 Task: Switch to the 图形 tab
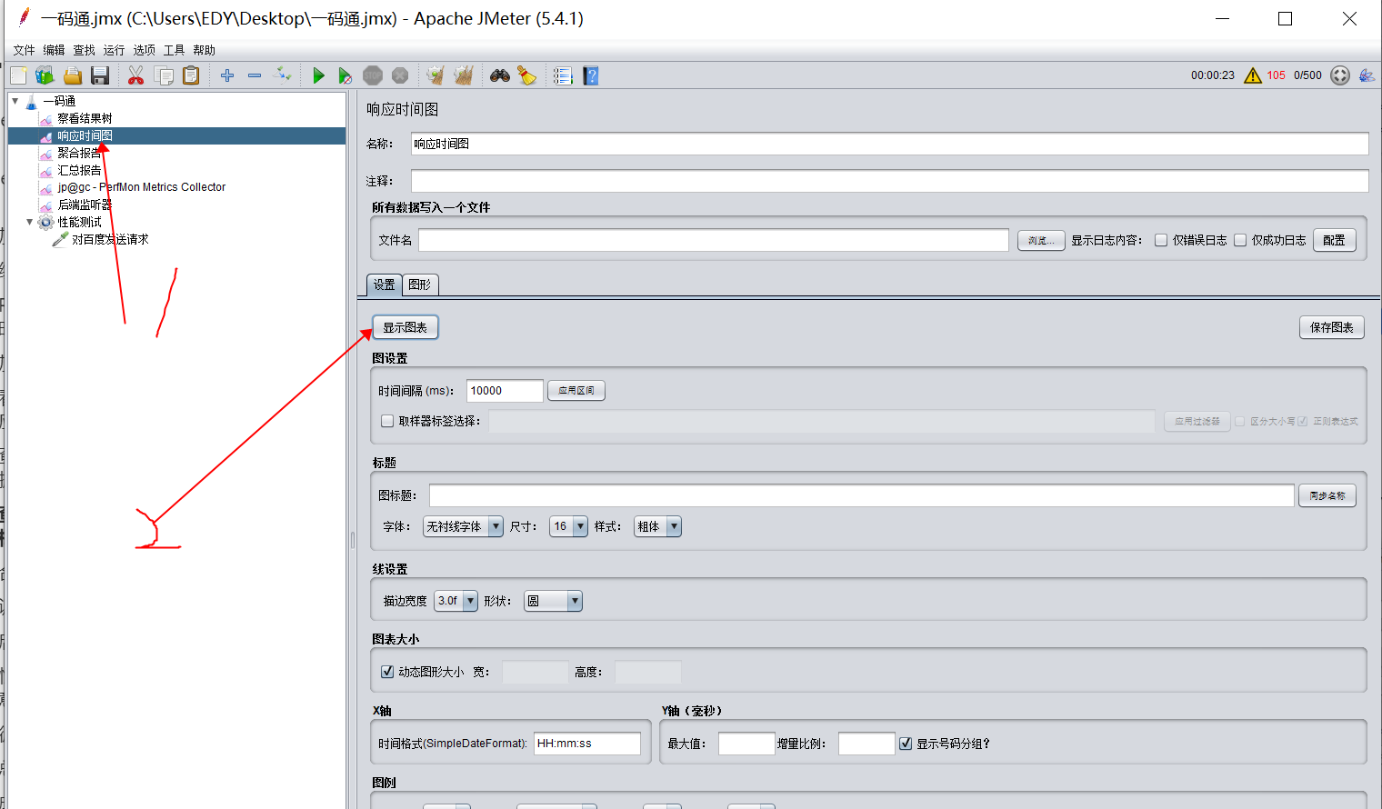(x=420, y=285)
